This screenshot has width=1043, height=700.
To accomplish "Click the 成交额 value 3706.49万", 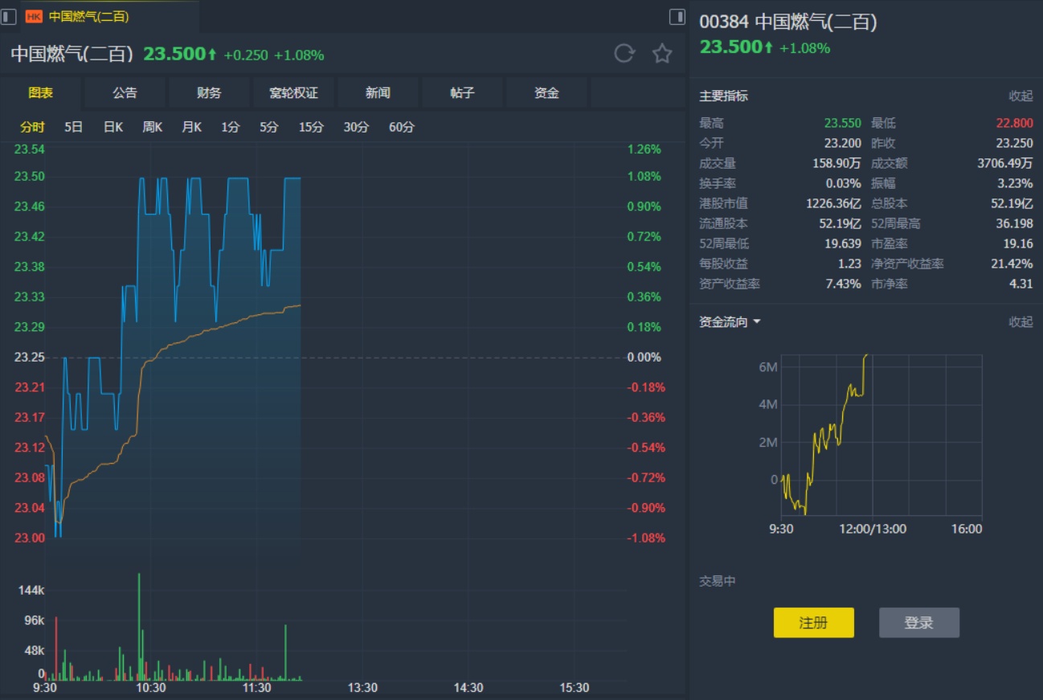I will pos(1005,164).
